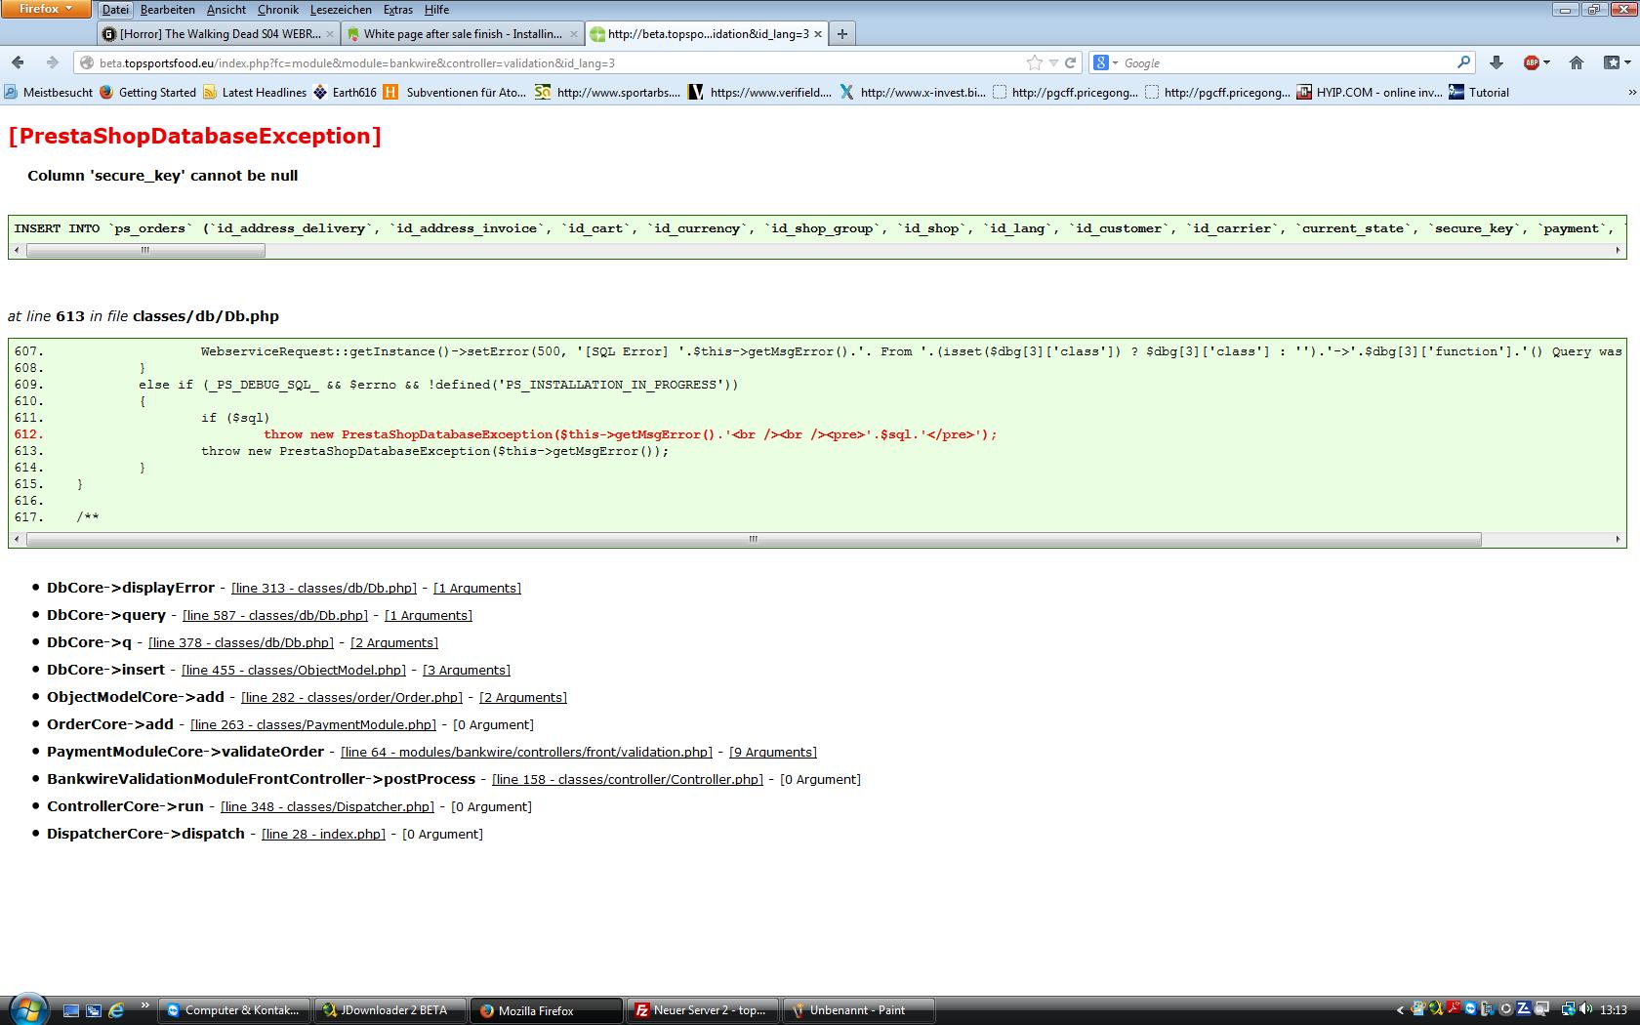
Task: Go forward with the Forward arrow
Action: click(52, 62)
